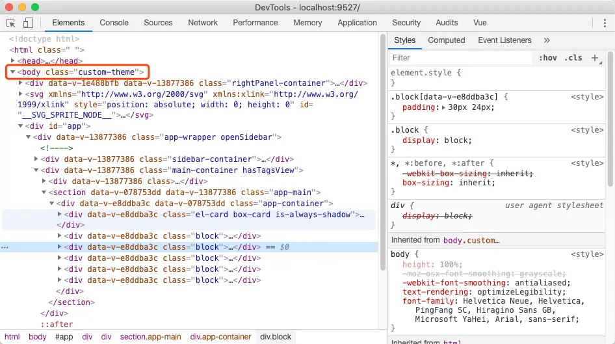Select the html class element row

(x=47, y=50)
